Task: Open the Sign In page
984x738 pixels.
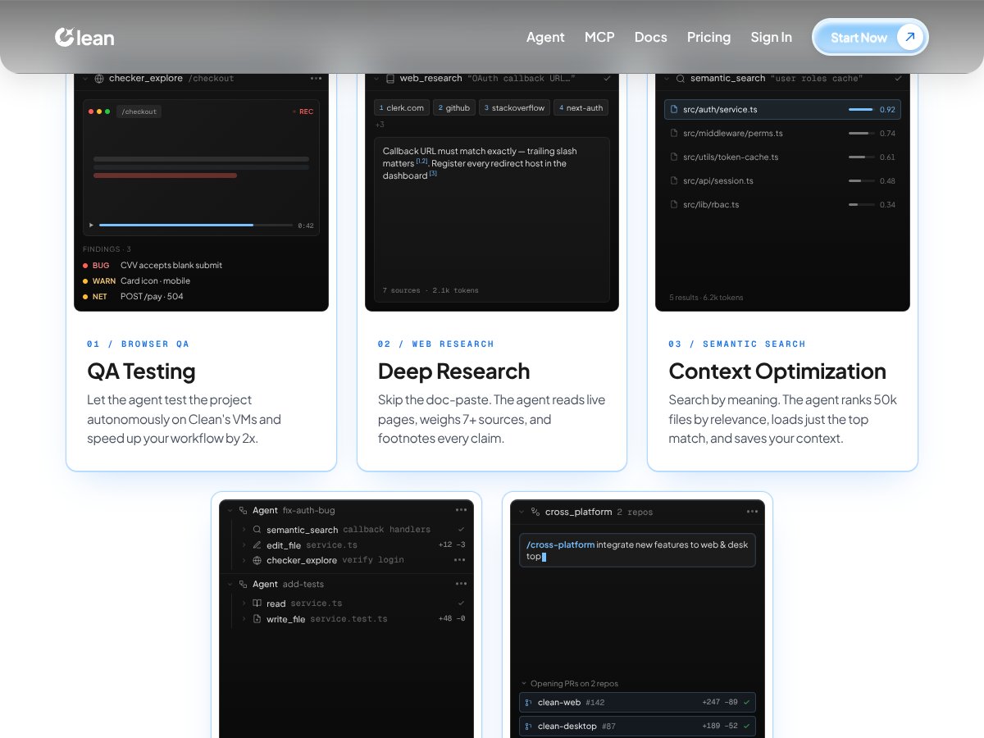Action: click(771, 37)
